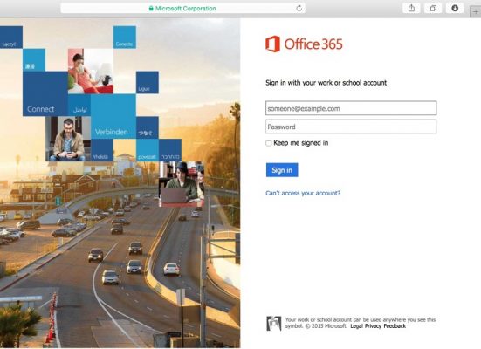Click the photo of man looking at phone
The image size is (481, 349).
click(x=68, y=139)
